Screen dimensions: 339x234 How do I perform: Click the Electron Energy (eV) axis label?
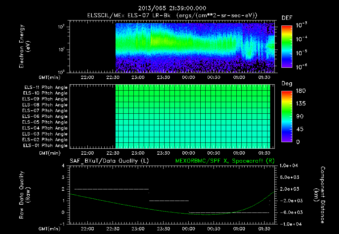[24, 46]
